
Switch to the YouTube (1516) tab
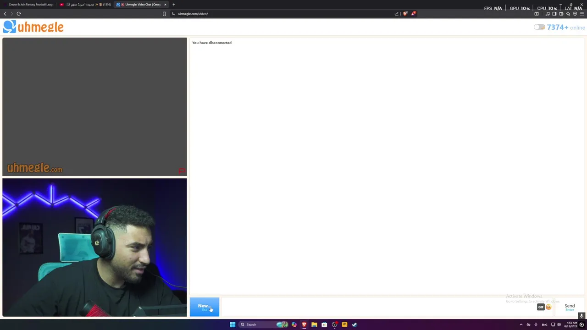click(86, 5)
